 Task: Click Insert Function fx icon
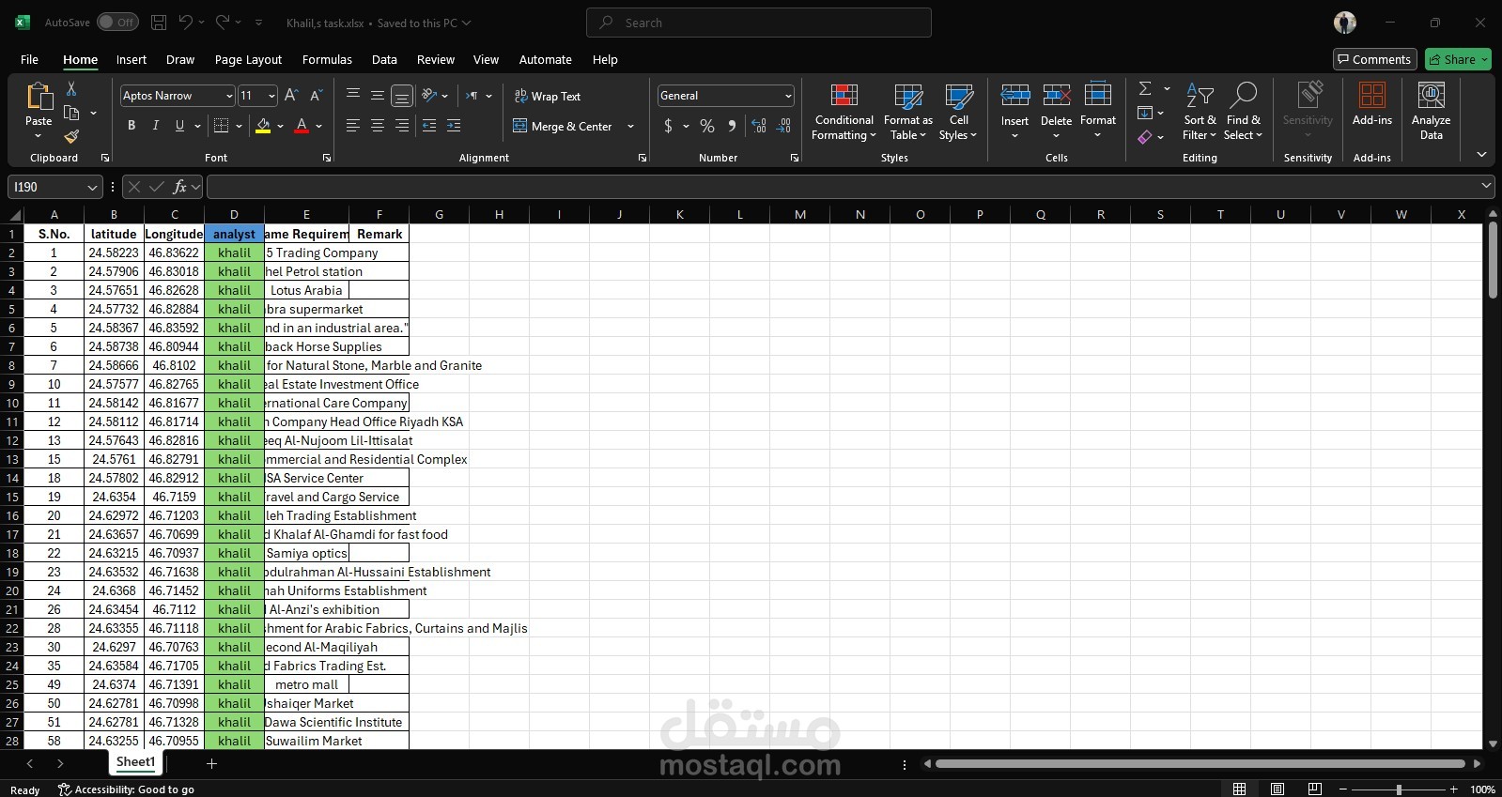pos(180,187)
